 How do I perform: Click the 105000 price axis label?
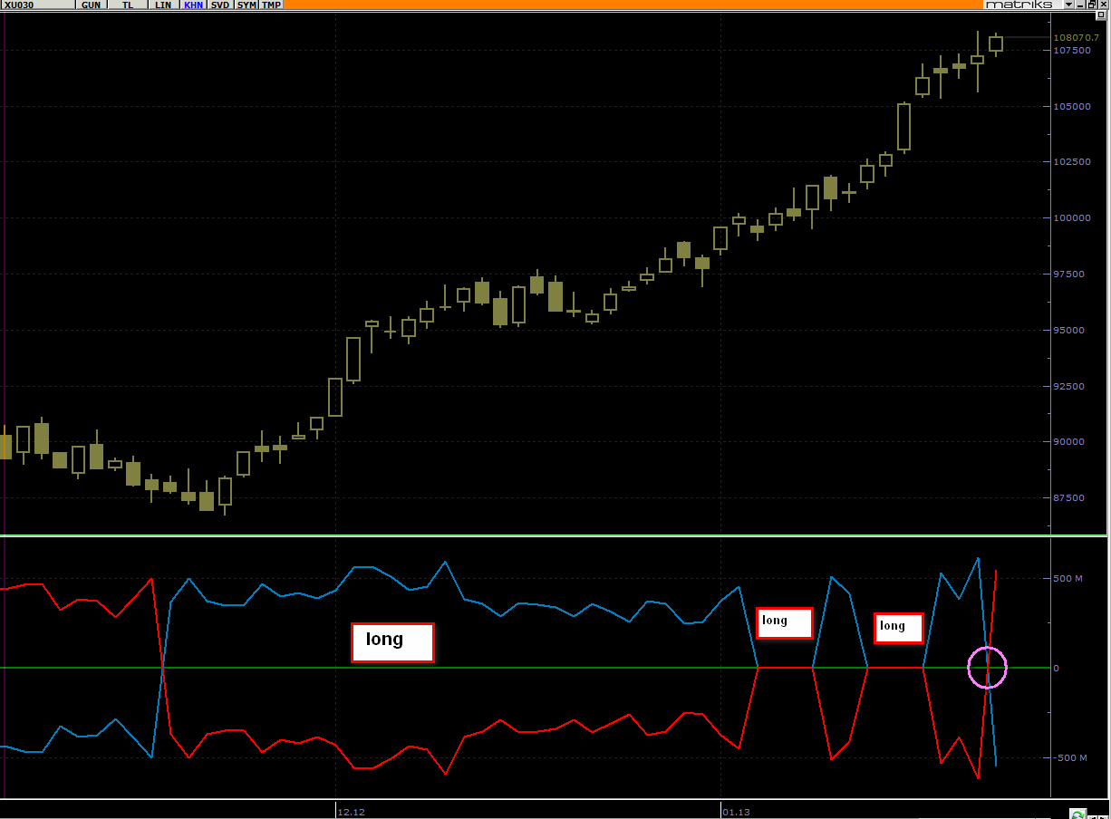coord(1072,106)
